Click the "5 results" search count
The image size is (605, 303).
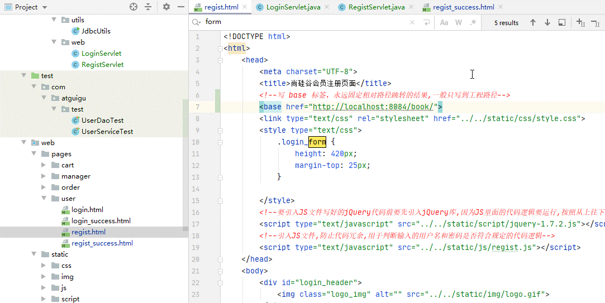tap(506, 23)
